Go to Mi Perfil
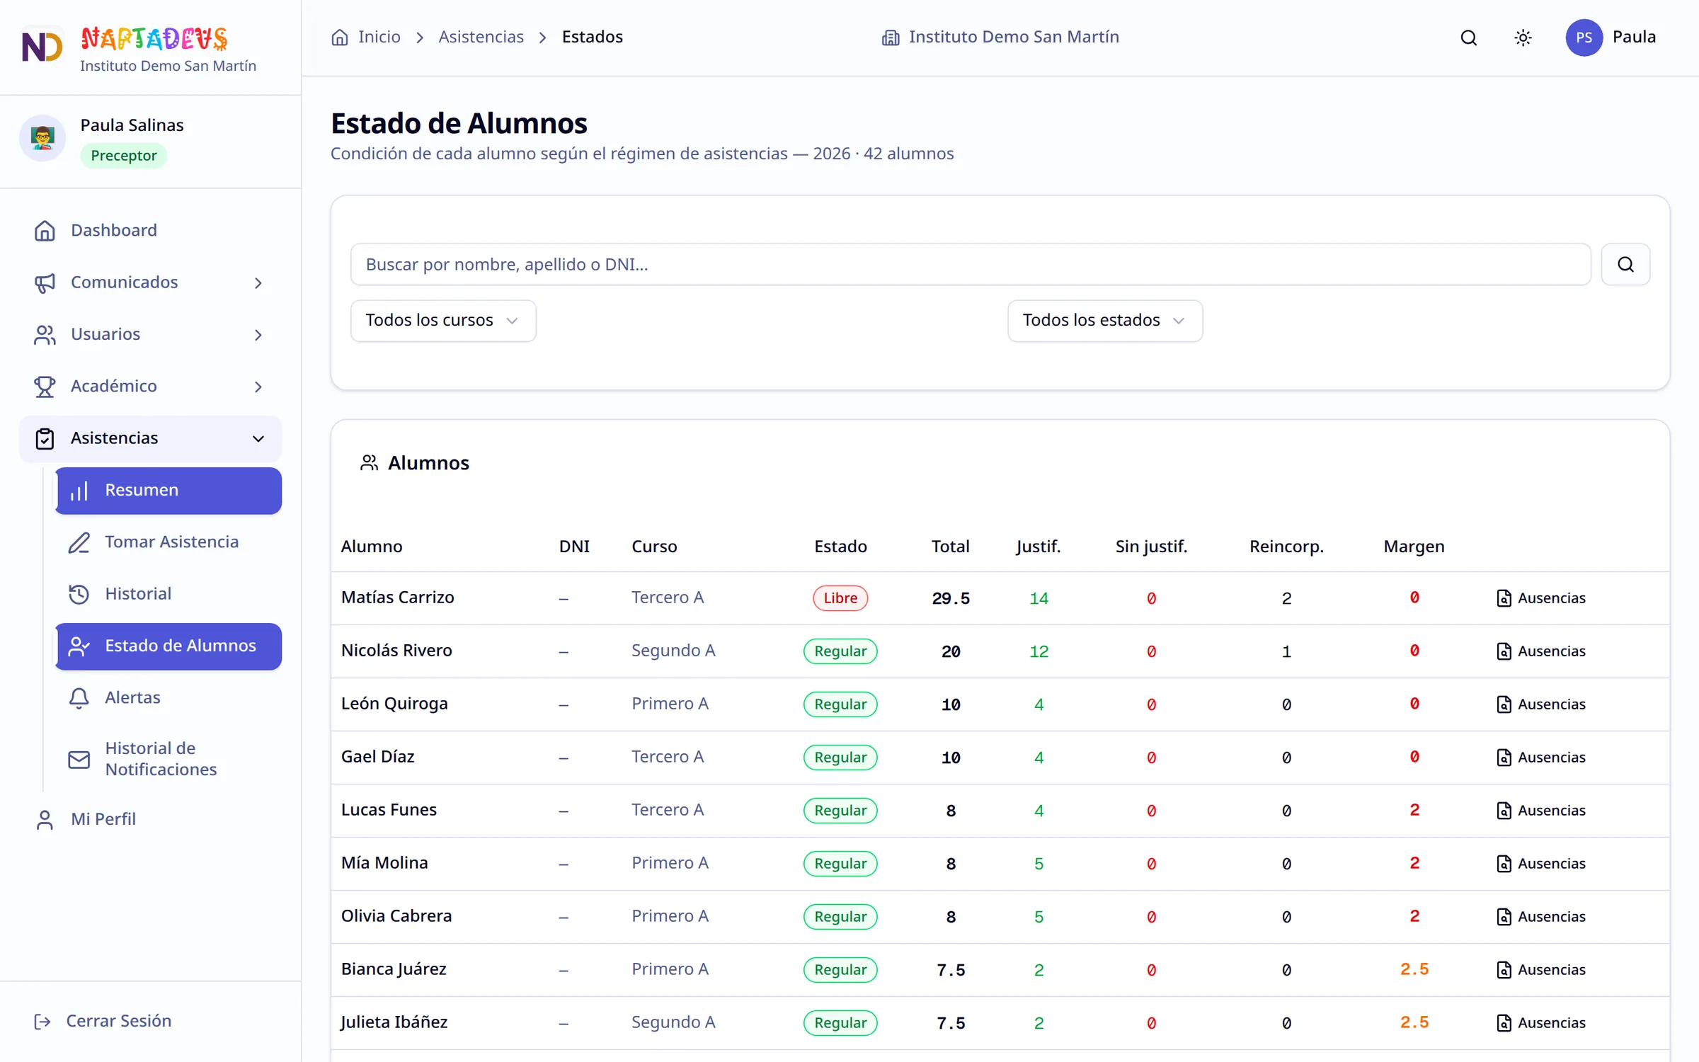 pos(150,819)
